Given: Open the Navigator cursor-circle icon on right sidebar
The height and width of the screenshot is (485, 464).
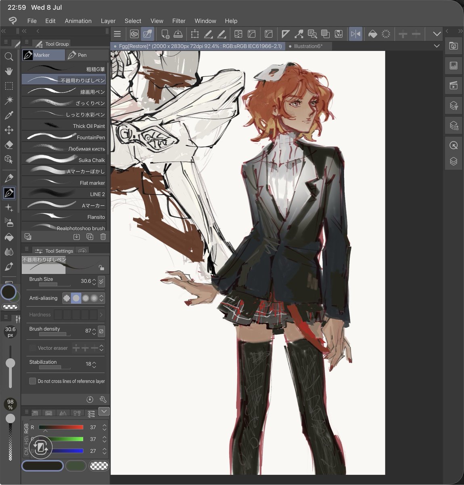Looking at the screenshot, I should [x=454, y=145].
